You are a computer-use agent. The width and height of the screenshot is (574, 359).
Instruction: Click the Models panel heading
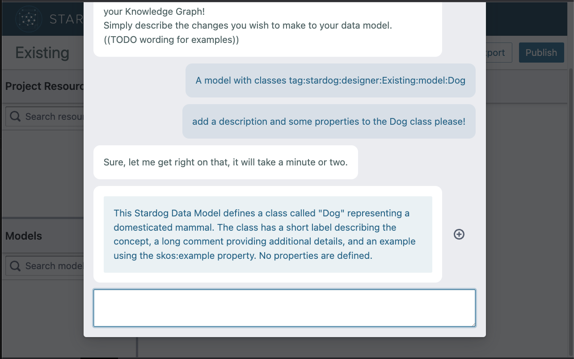click(x=24, y=236)
